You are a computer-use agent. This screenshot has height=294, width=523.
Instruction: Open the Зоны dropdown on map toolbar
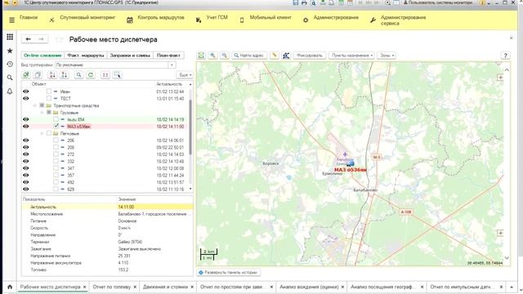(x=387, y=56)
